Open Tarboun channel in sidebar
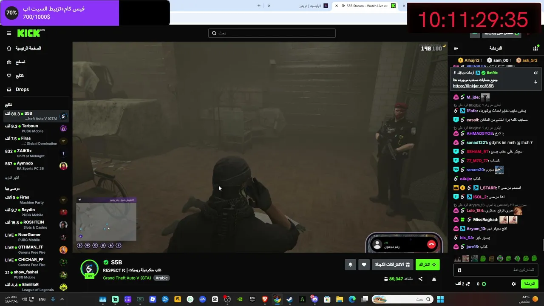 point(36,128)
